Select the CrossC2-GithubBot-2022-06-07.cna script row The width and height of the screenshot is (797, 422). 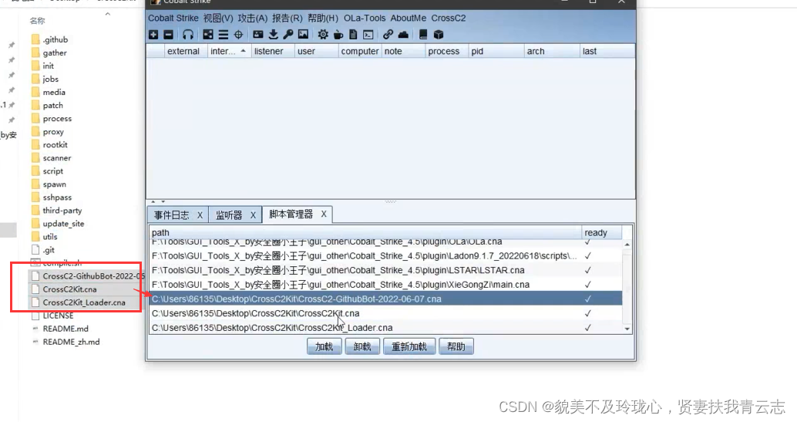pos(386,299)
